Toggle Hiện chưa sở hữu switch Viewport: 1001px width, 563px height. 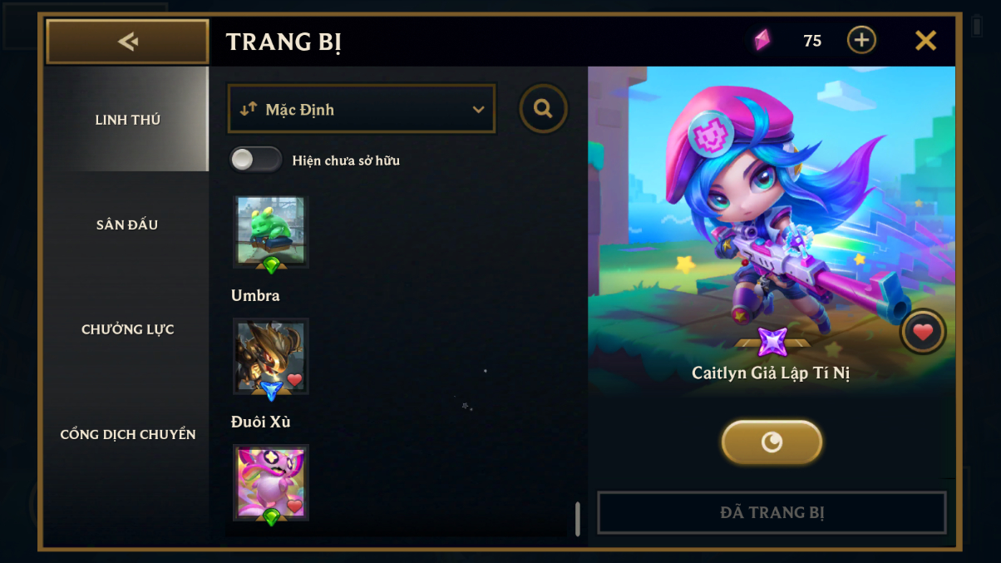click(x=256, y=160)
